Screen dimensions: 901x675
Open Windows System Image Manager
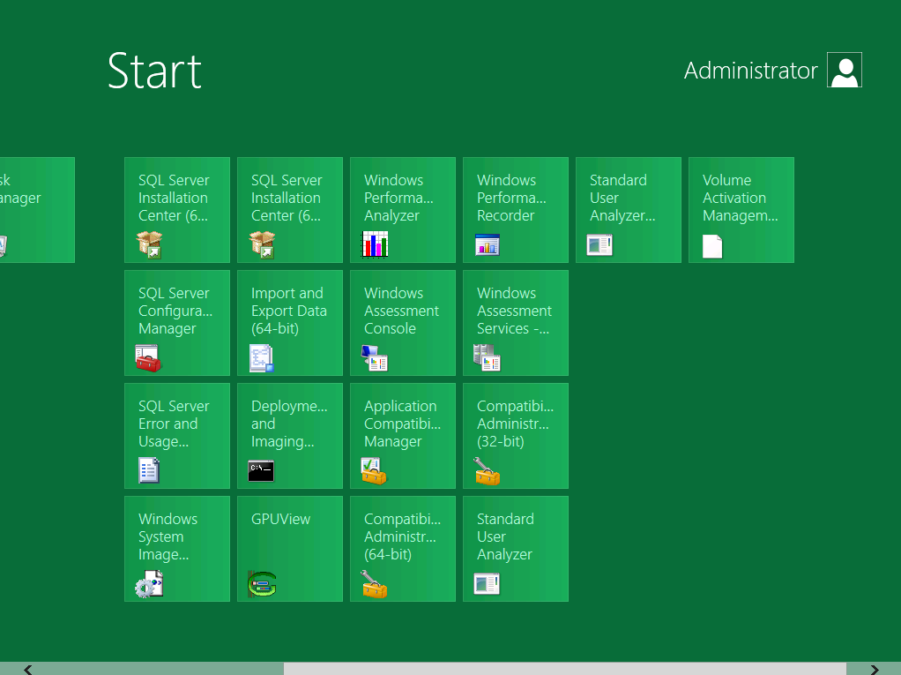click(x=176, y=549)
